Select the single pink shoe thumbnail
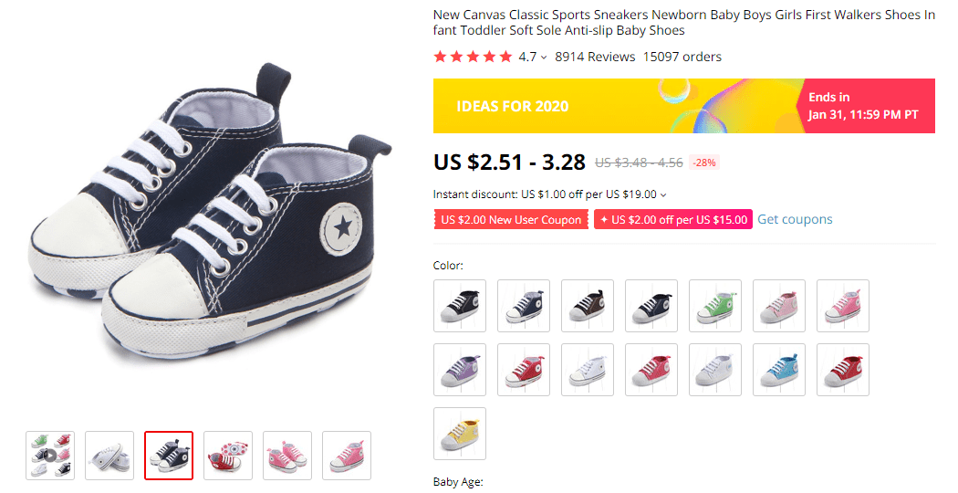958x493 pixels. pyautogui.click(x=347, y=455)
